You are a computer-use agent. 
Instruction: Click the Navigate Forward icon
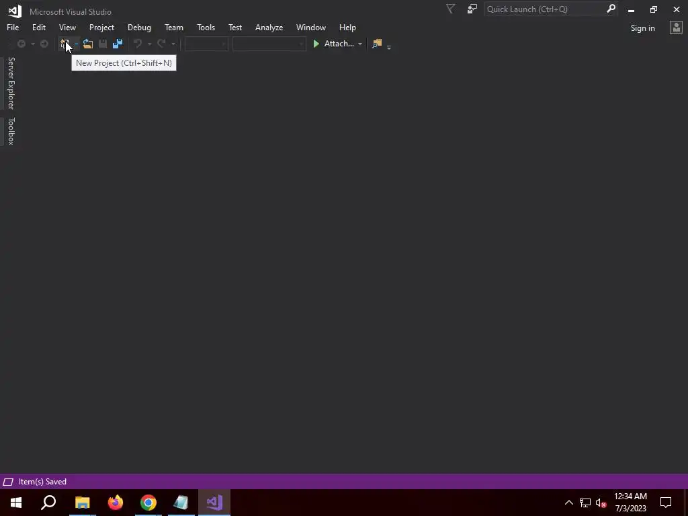(x=44, y=44)
